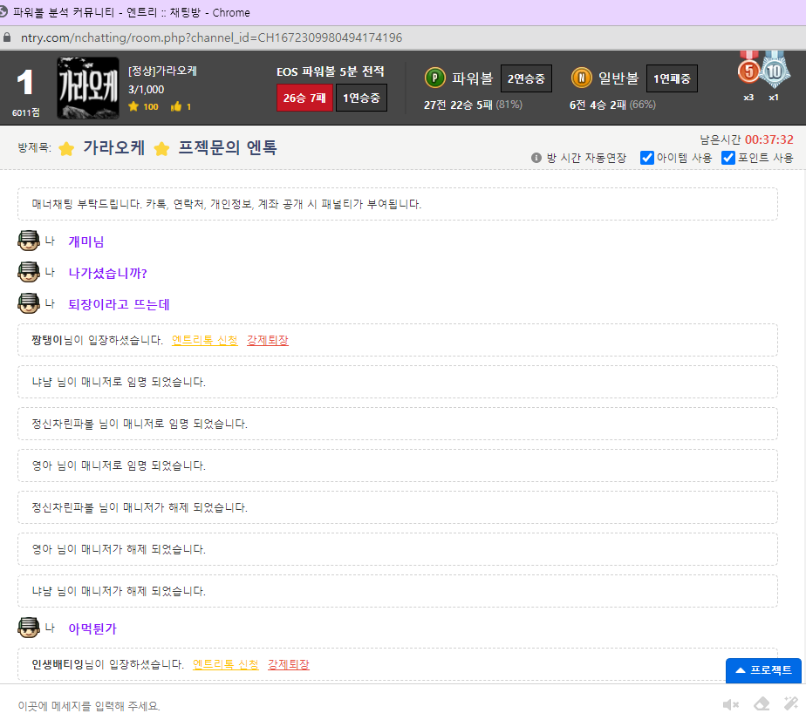Click the thumbs-up like icon
Viewport: 806px width, 720px height.
tap(176, 107)
